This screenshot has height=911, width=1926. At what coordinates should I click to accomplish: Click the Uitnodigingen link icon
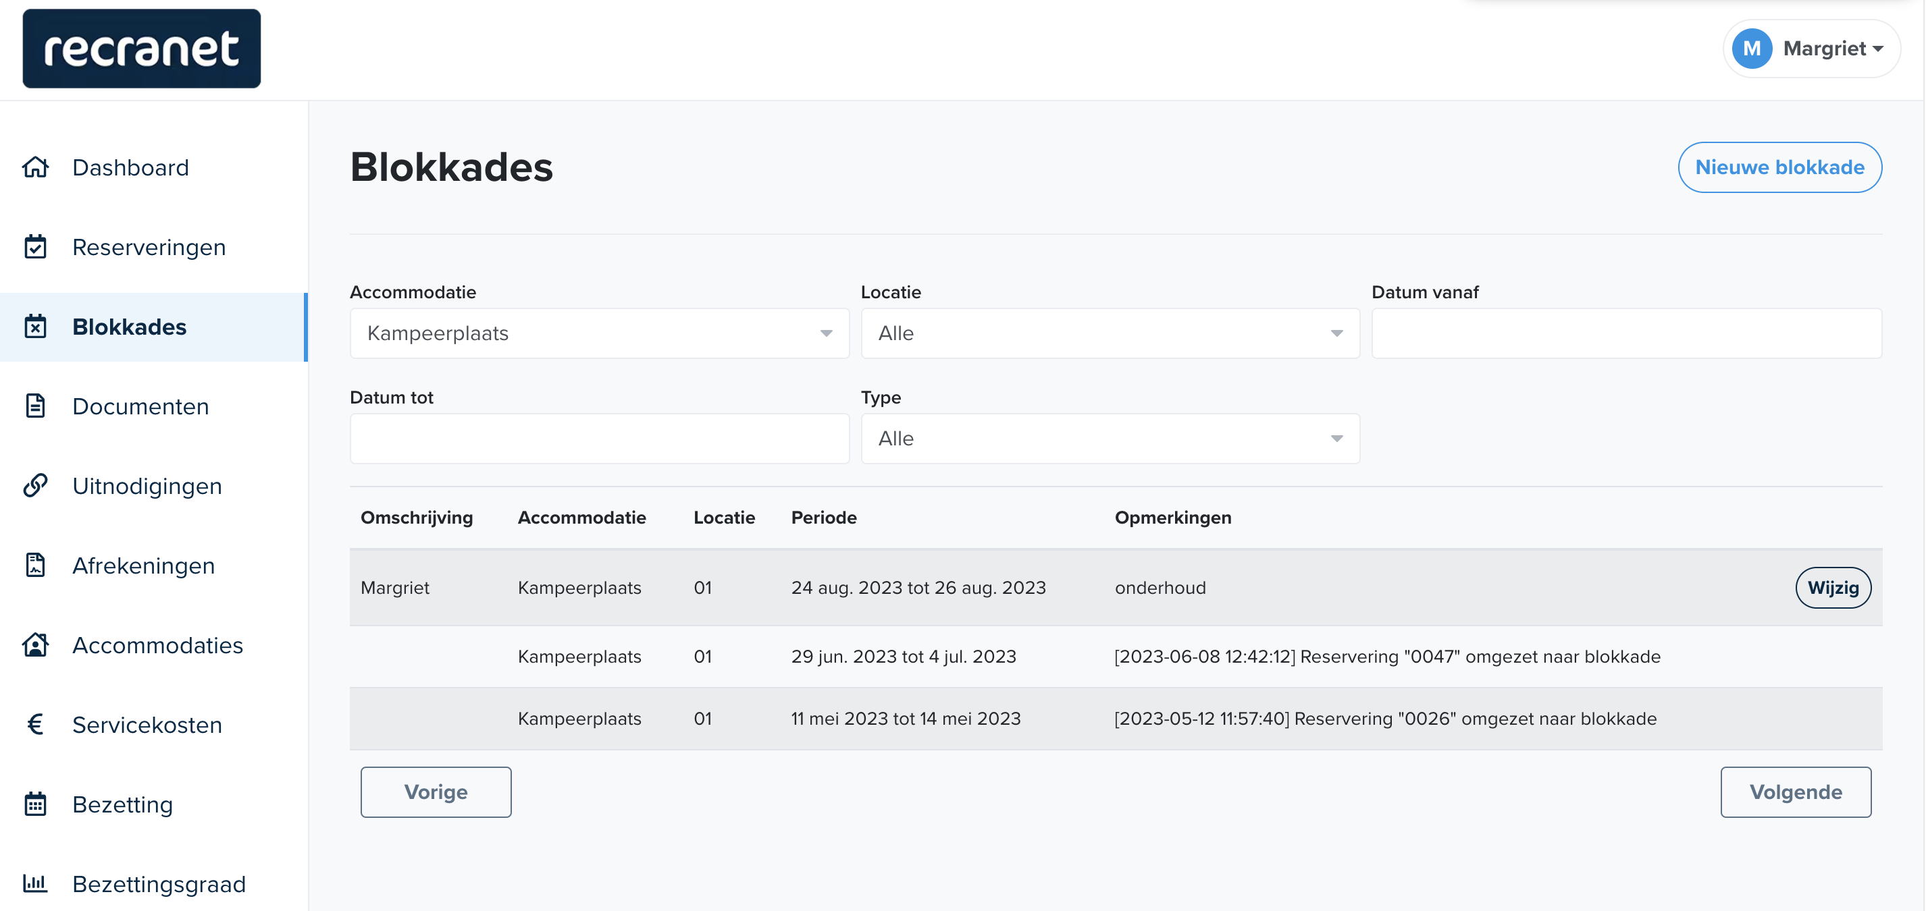[35, 486]
